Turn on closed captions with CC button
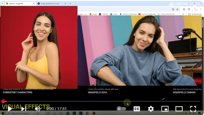Image resolution: width=204 pixels, height=115 pixels. click(137, 109)
